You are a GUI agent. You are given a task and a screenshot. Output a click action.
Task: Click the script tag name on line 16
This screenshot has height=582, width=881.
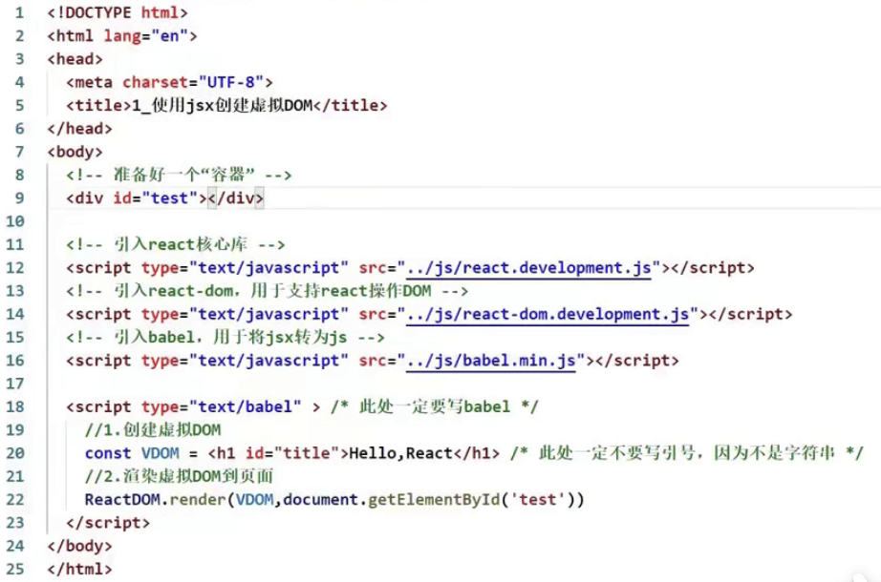coord(103,361)
